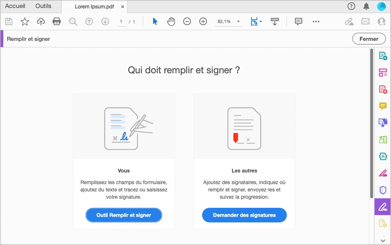
Task: Open the page display options dropdown
Action: point(256,21)
